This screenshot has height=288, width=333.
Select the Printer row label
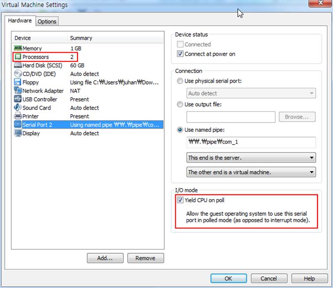coord(31,116)
